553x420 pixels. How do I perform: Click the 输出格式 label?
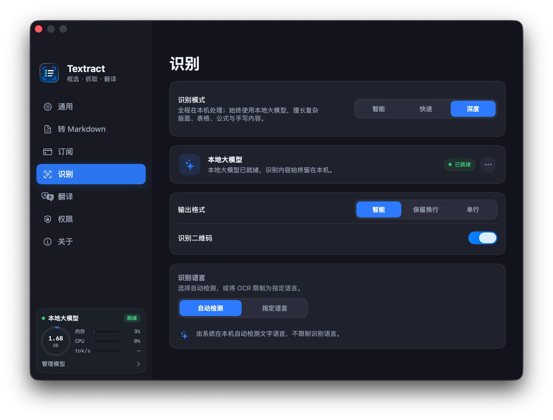(192, 210)
